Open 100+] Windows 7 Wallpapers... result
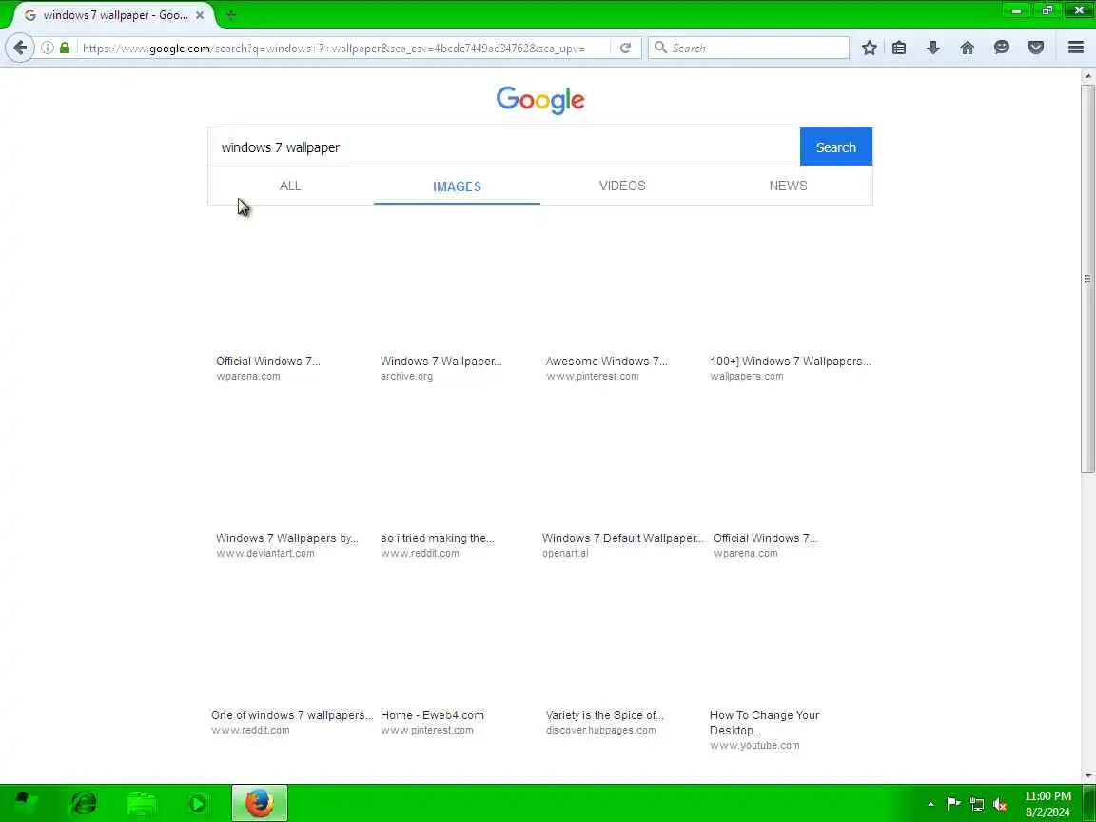The height and width of the screenshot is (822, 1096). coord(791,362)
